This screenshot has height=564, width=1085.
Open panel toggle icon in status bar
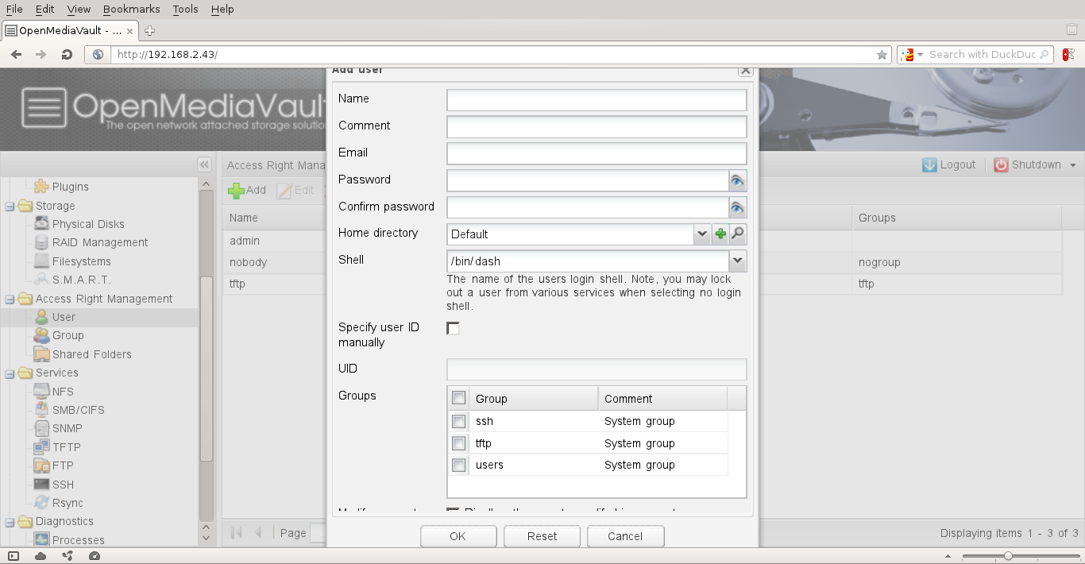click(x=14, y=556)
